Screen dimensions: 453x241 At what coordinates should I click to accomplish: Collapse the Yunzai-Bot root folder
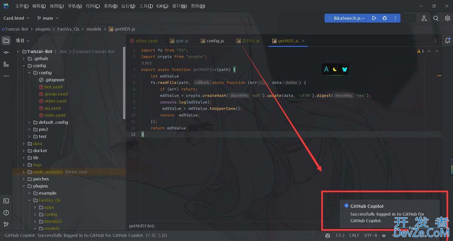18,51
